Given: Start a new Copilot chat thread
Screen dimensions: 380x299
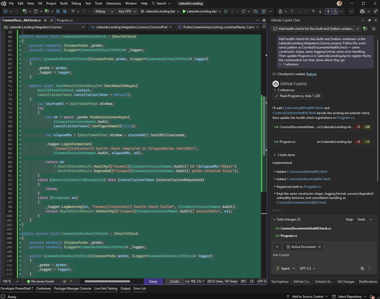Looking at the screenshot, I should point(365,29).
